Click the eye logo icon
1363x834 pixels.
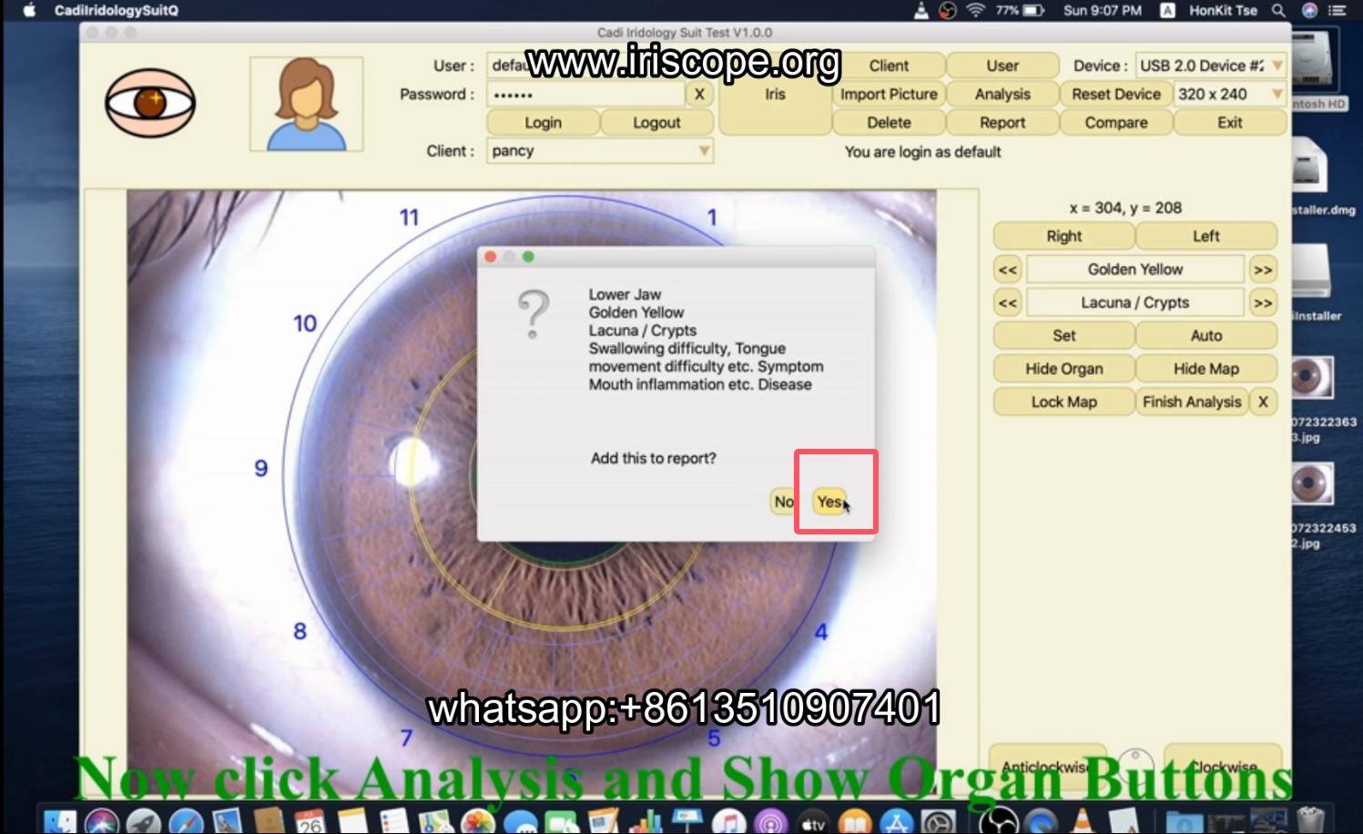[x=150, y=102]
